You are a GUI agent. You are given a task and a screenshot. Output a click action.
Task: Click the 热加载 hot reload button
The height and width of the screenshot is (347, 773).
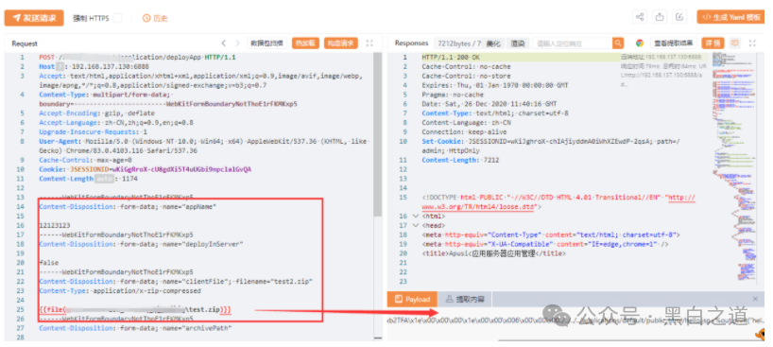[x=305, y=43]
